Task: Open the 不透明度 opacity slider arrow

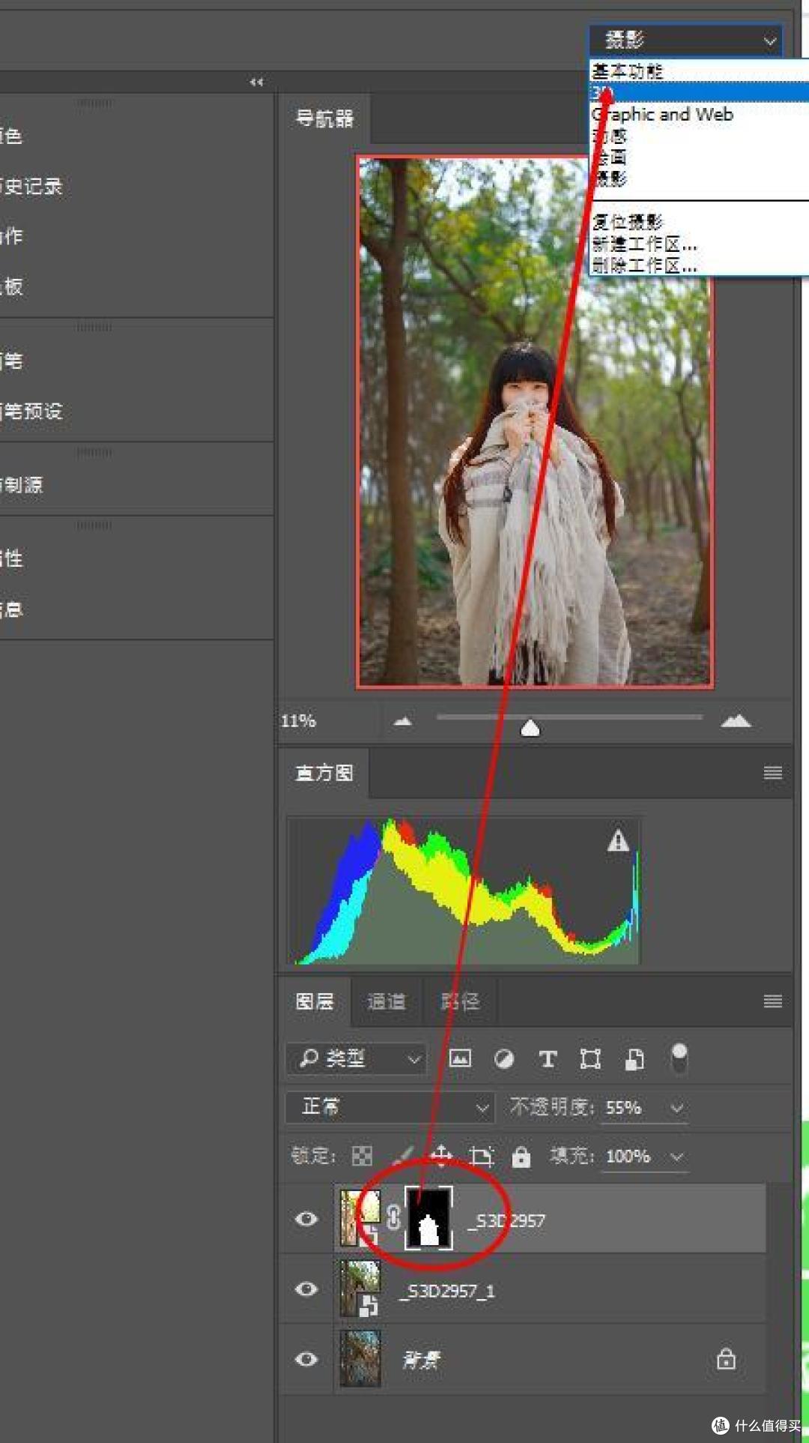Action: (x=677, y=1108)
